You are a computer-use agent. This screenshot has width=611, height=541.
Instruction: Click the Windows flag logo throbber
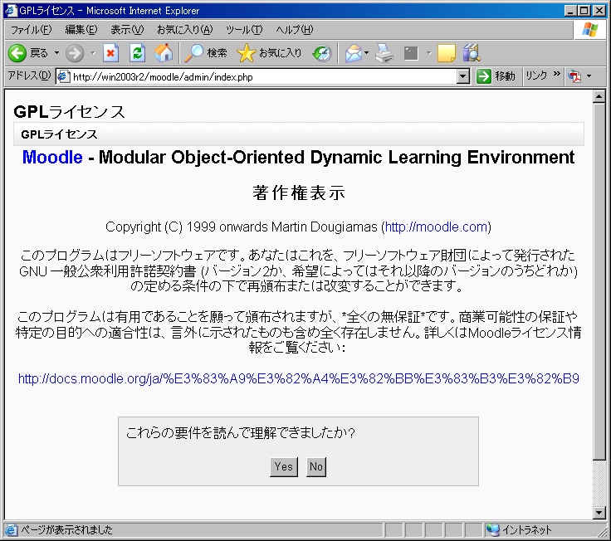(589, 30)
